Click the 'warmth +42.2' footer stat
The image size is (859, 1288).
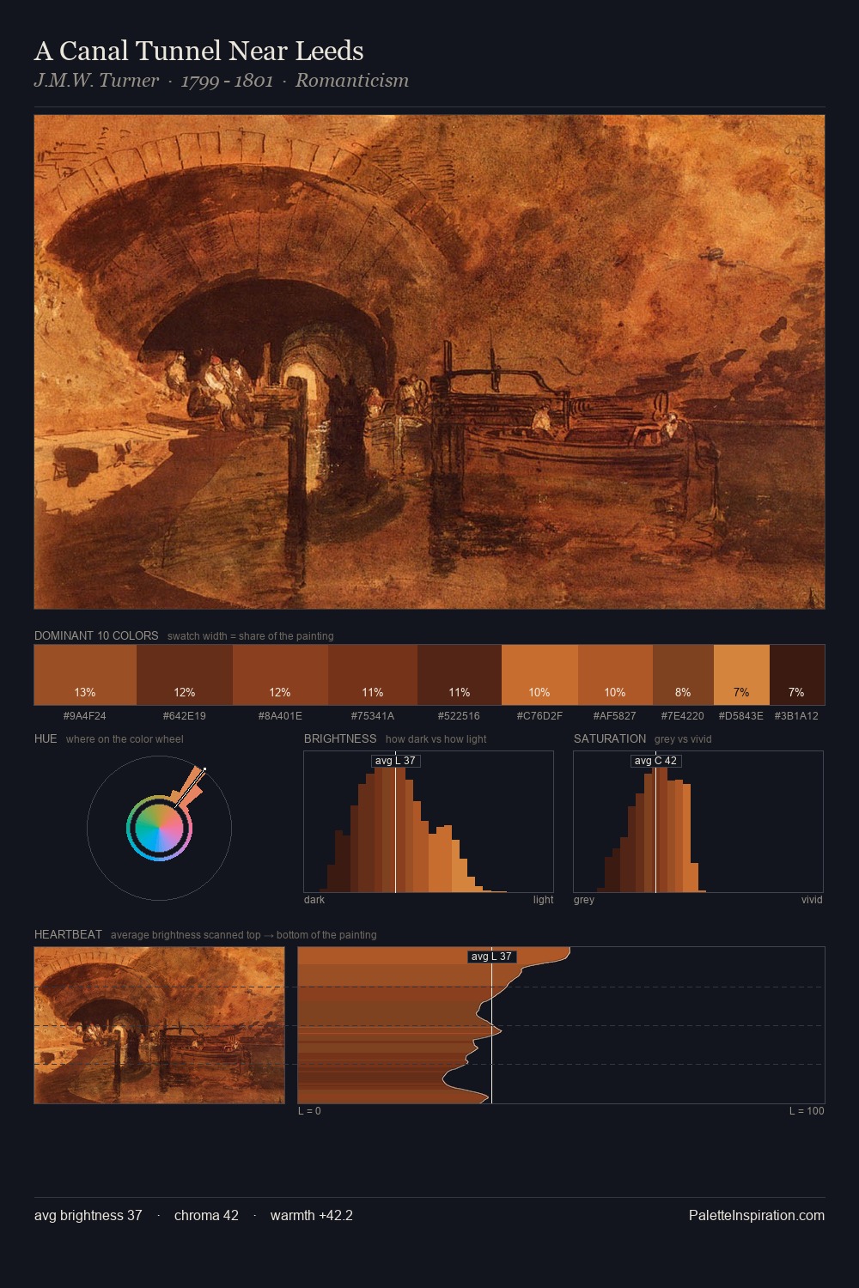pos(312,1216)
